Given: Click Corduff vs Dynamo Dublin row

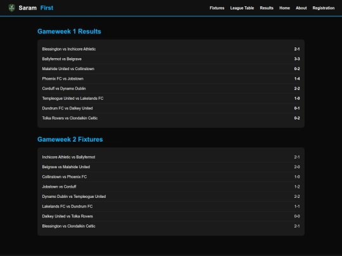Looking at the screenshot, I should pyautogui.click(x=171, y=88).
